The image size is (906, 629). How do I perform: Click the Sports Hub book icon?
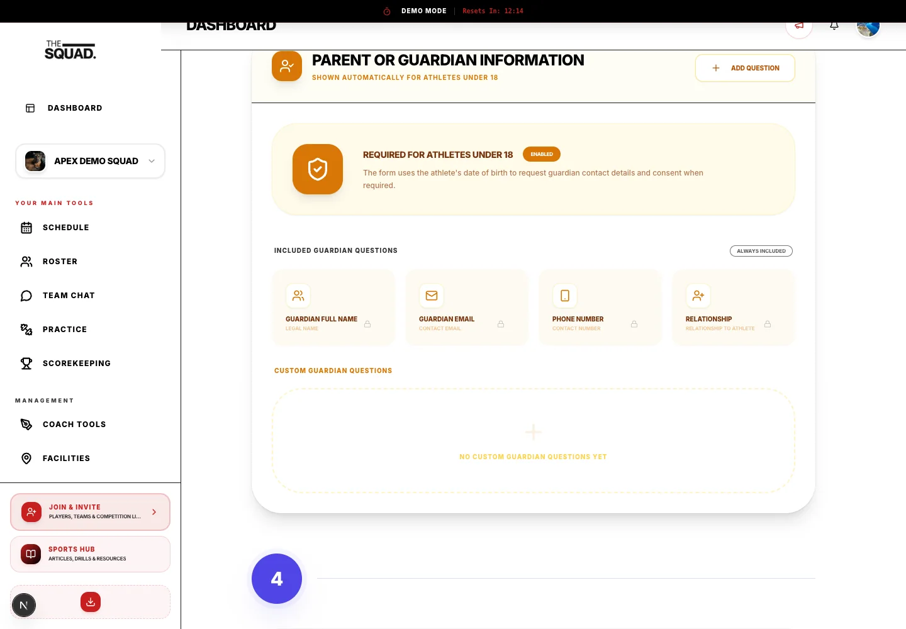(31, 554)
